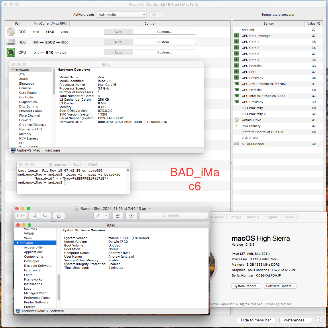
Task: Set the HDD fan to Auto
Action: point(118,42)
